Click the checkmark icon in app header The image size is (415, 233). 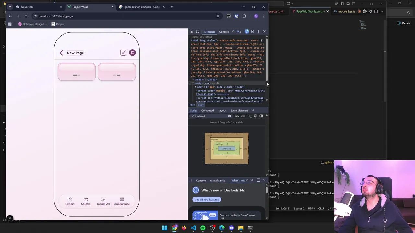coord(123,53)
